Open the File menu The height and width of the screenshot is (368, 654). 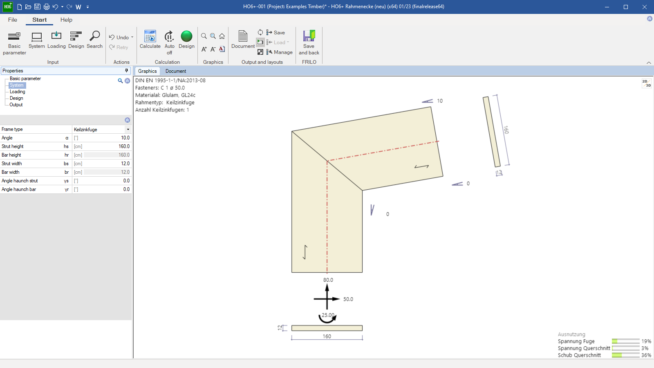click(13, 20)
